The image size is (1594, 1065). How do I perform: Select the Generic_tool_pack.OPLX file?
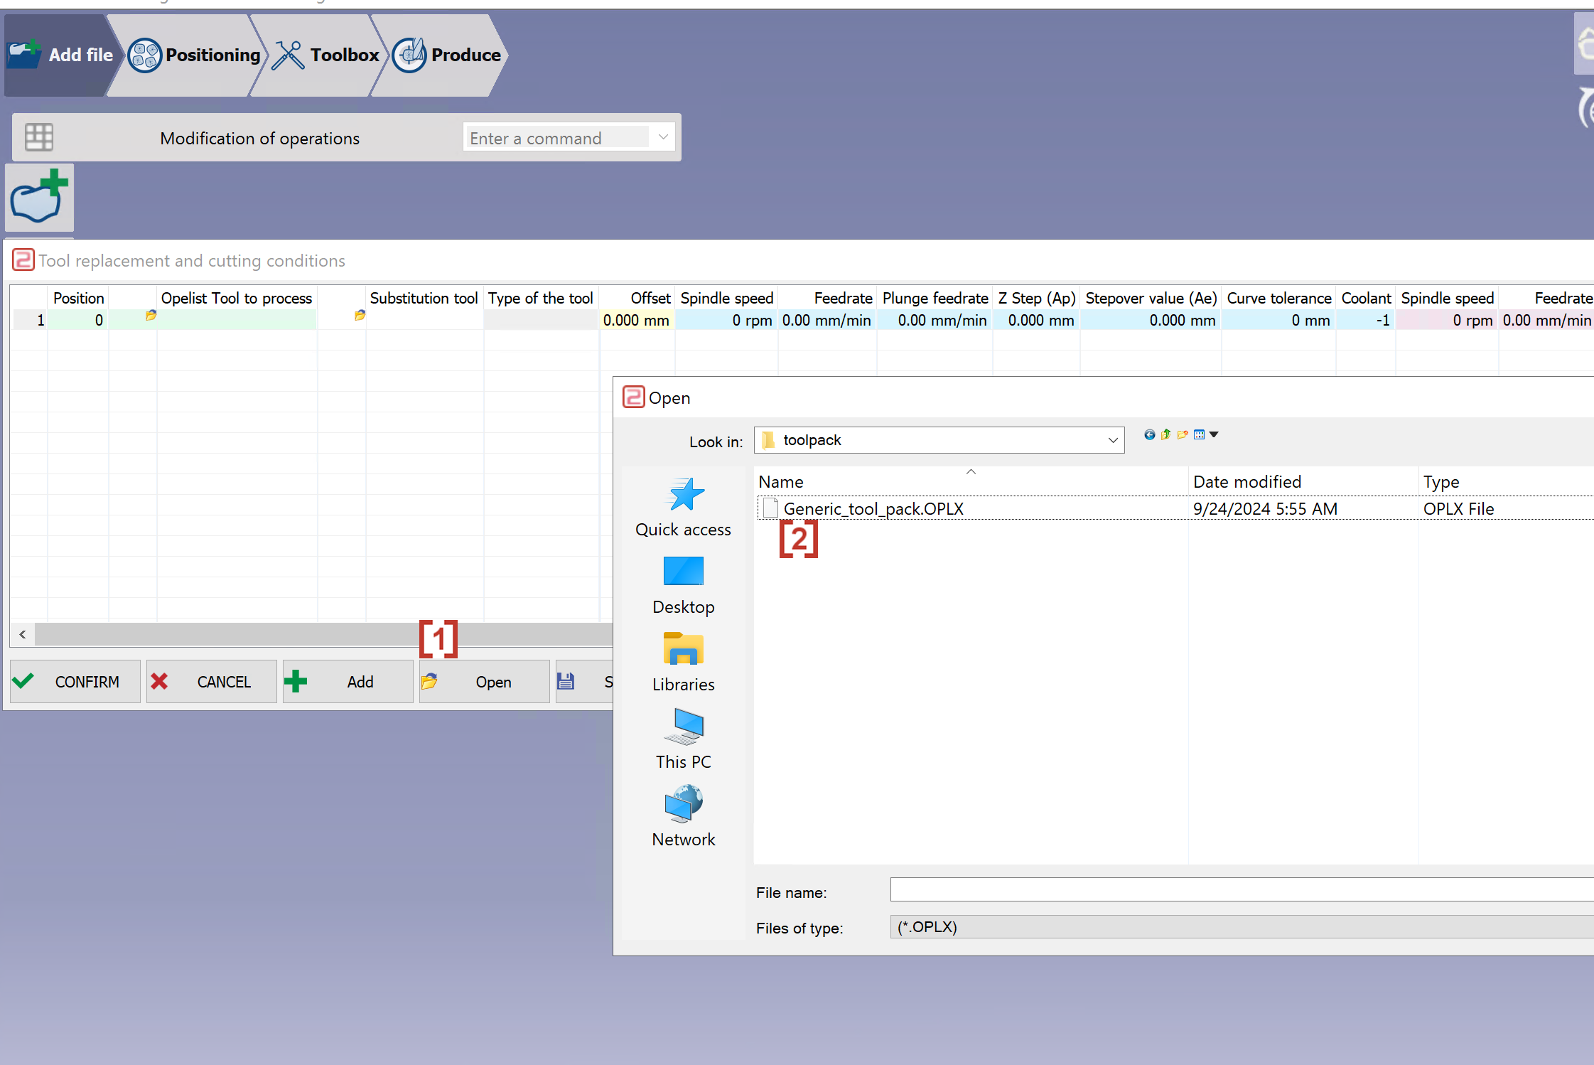pos(873,508)
